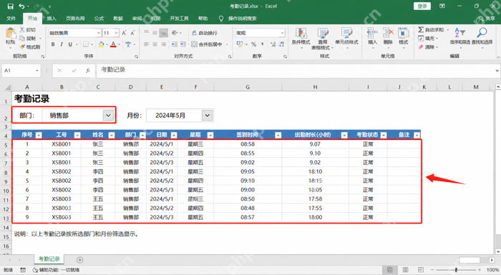Screen dimensions: 501x275
Task: Click the Cut scissors icon
Action: (22, 30)
